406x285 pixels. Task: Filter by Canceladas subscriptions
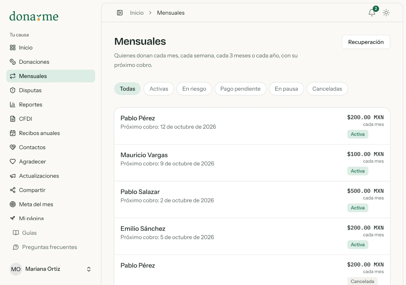[327, 89]
